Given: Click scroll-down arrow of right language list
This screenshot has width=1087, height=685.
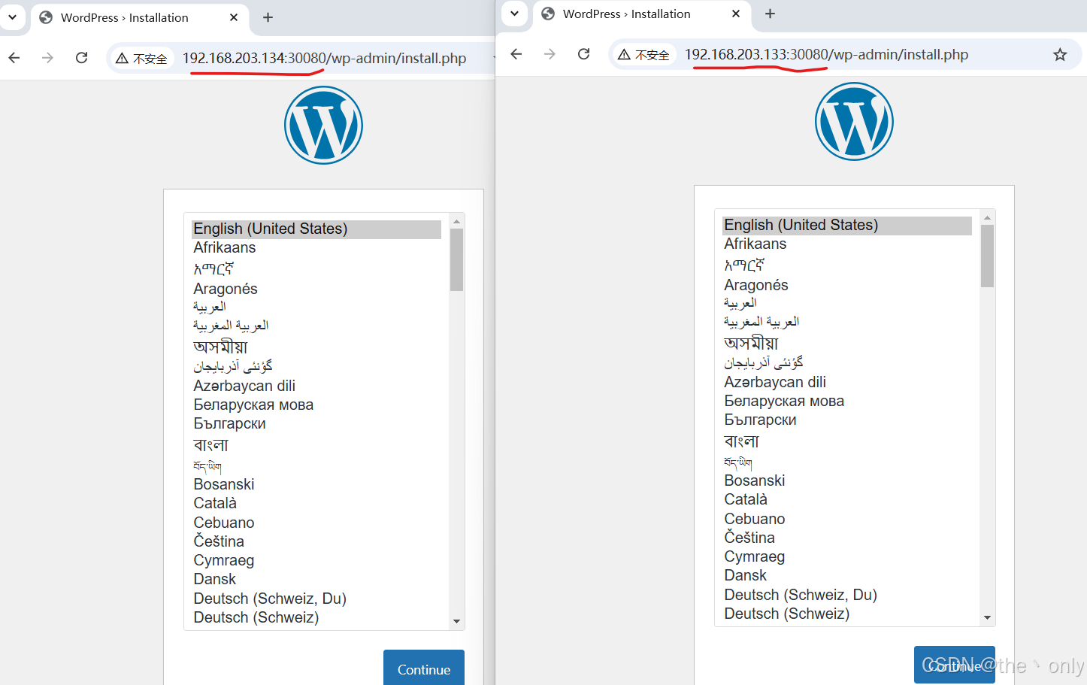Looking at the screenshot, I should click(x=987, y=618).
